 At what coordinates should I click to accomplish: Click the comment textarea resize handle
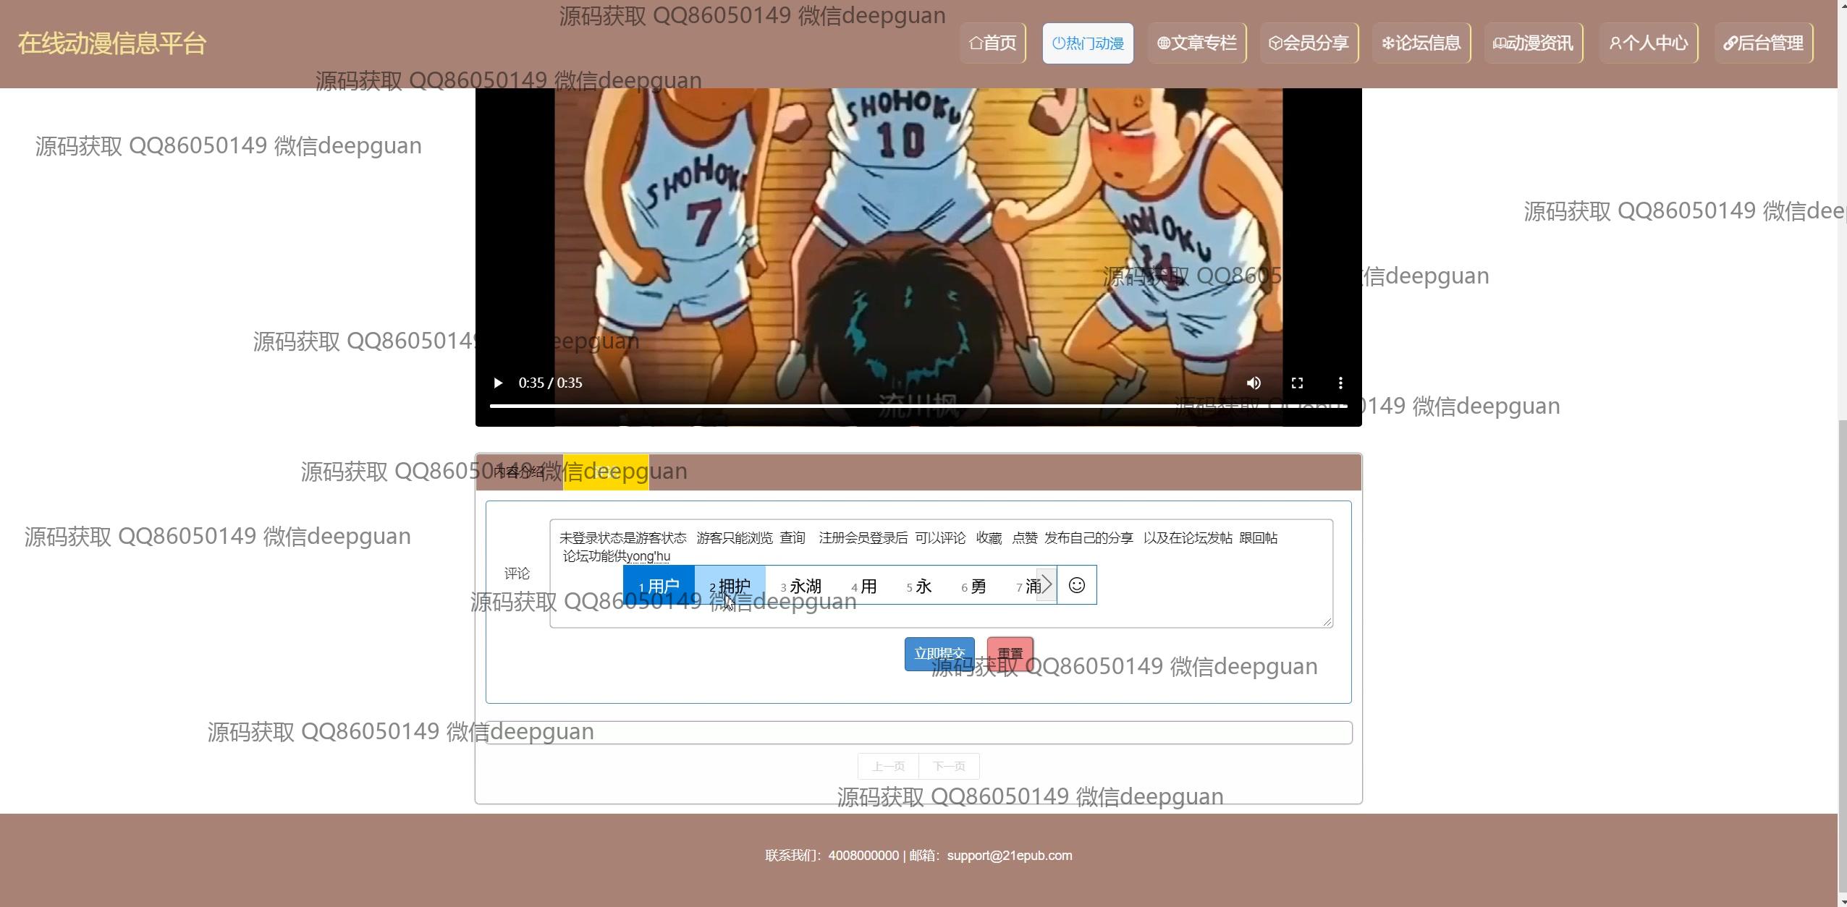tap(1327, 621)
